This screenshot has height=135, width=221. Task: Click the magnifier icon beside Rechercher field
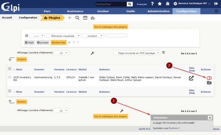[x=130, y=4]
